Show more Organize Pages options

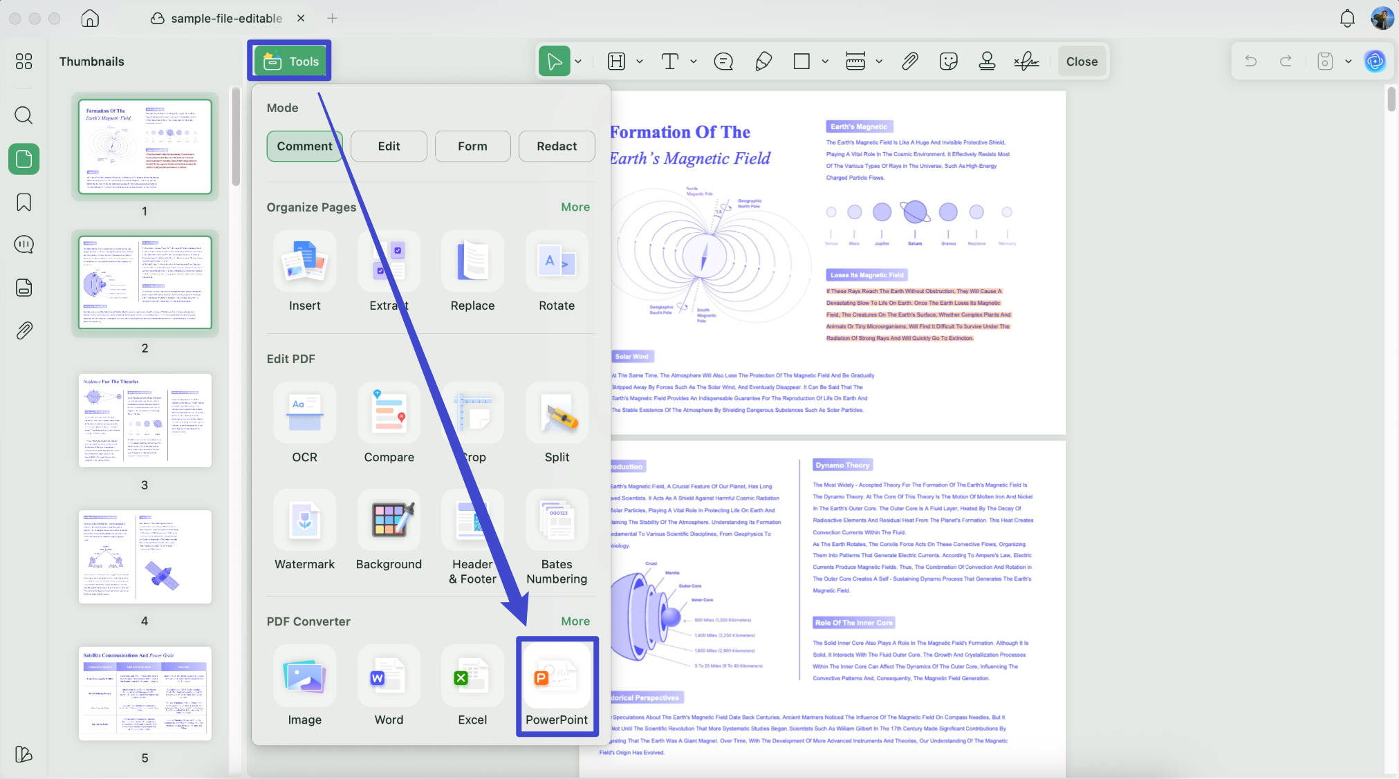[575, 207]
